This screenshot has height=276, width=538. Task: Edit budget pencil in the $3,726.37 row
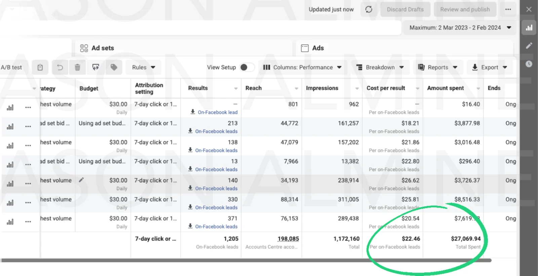click(81, 180)
